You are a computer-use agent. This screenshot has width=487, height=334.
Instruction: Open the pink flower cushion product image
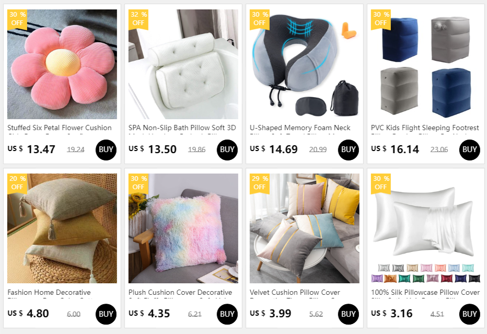coord(62,64)
